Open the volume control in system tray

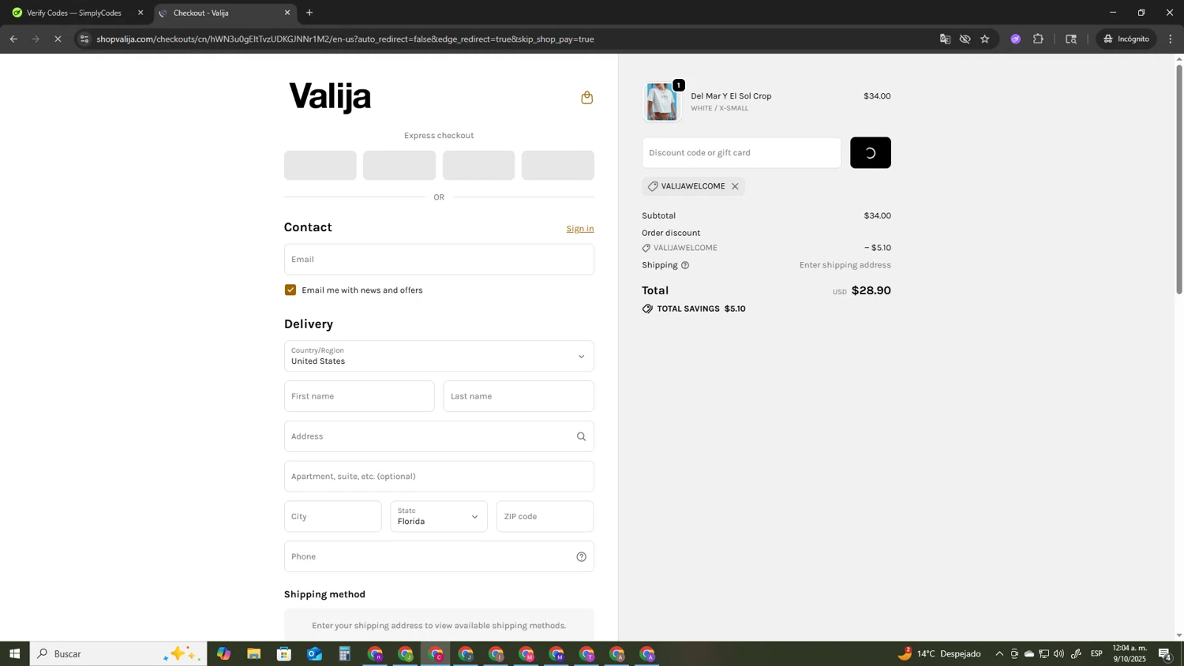1059,654
